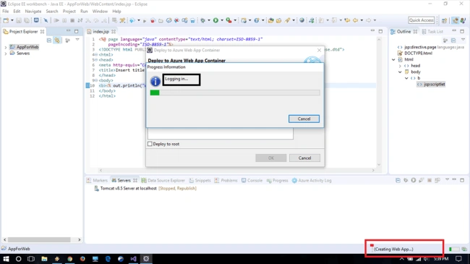Open Visual Studio from taskbar
This screenshot has height=264, width=470.
133,259
